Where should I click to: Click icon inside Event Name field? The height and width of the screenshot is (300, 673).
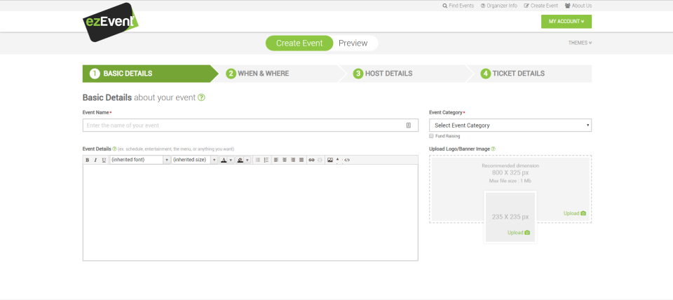tap(408, 125)
